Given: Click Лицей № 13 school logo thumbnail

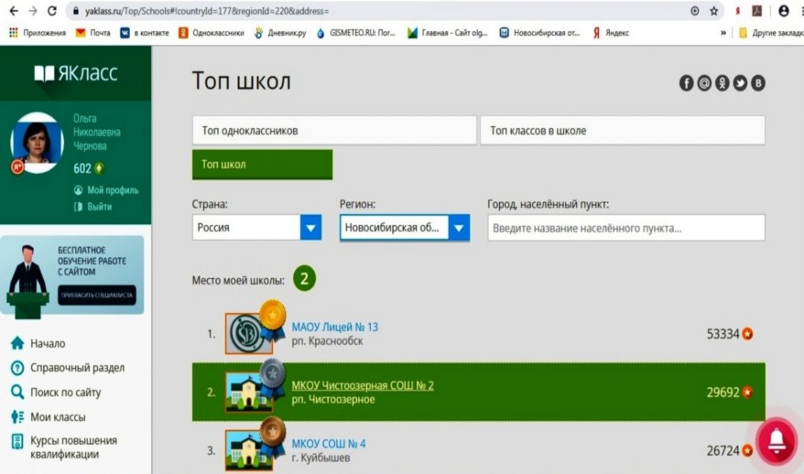Looking at the screenshot, I should pos(249,334).
